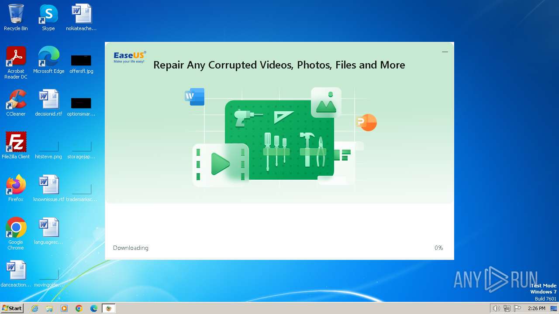Select EaseUS installer taskbar button
This screenshot has height=314, width=559.
pos(109,308)
